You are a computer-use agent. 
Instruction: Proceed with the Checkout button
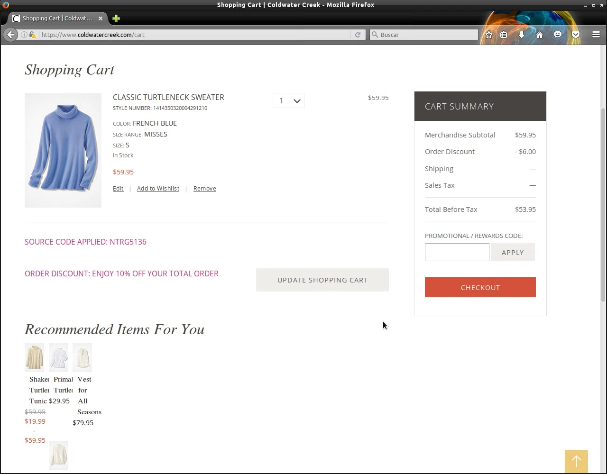(x=480, y=287)
